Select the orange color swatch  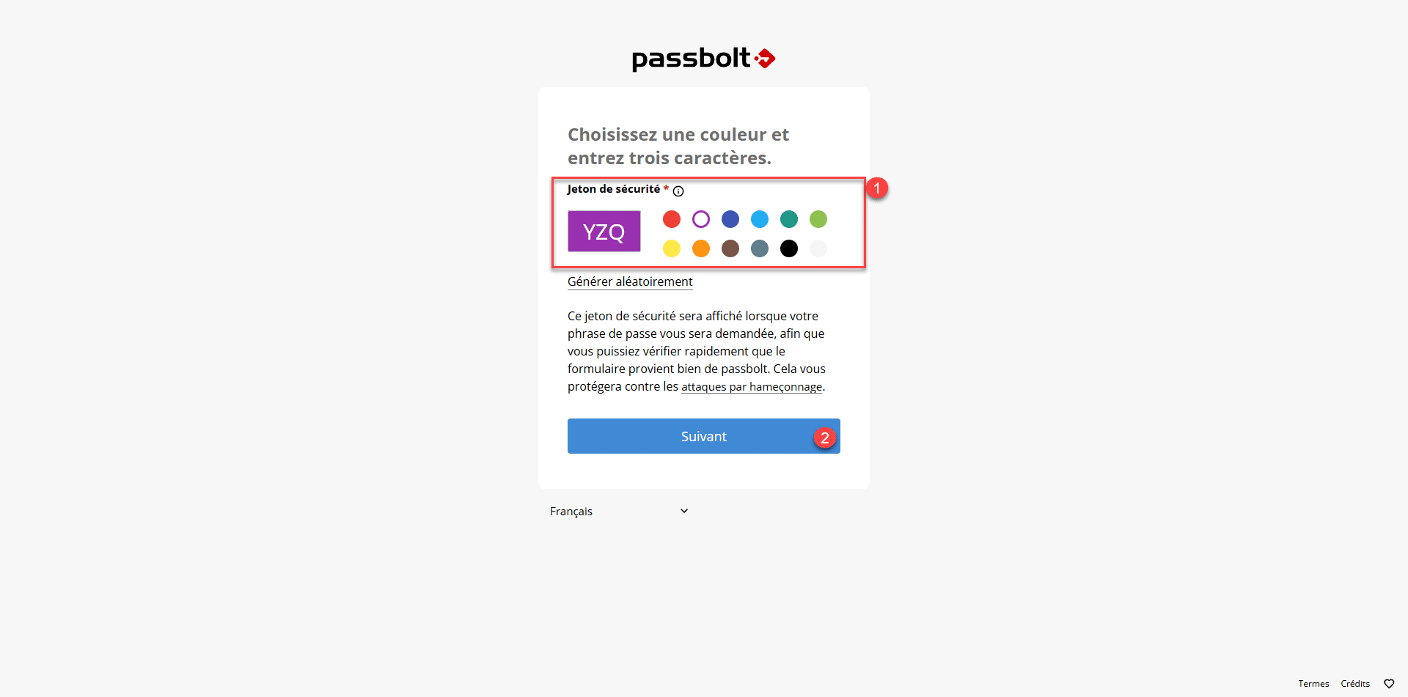[701, 248]
